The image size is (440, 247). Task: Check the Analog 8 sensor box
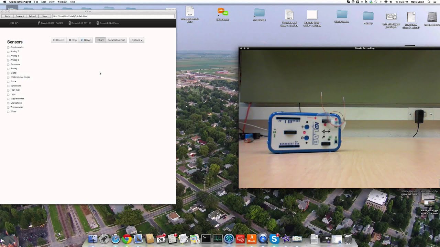pyautogui.click(x=8, y=56)
